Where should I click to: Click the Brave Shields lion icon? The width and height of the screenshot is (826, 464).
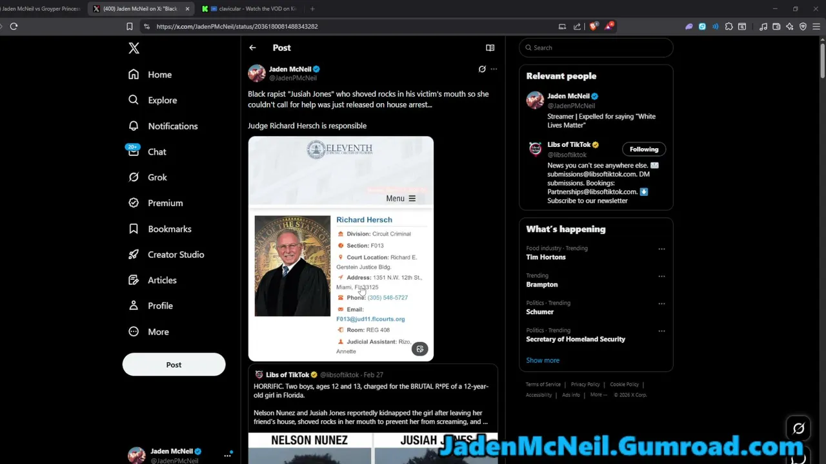click(594, 26)
